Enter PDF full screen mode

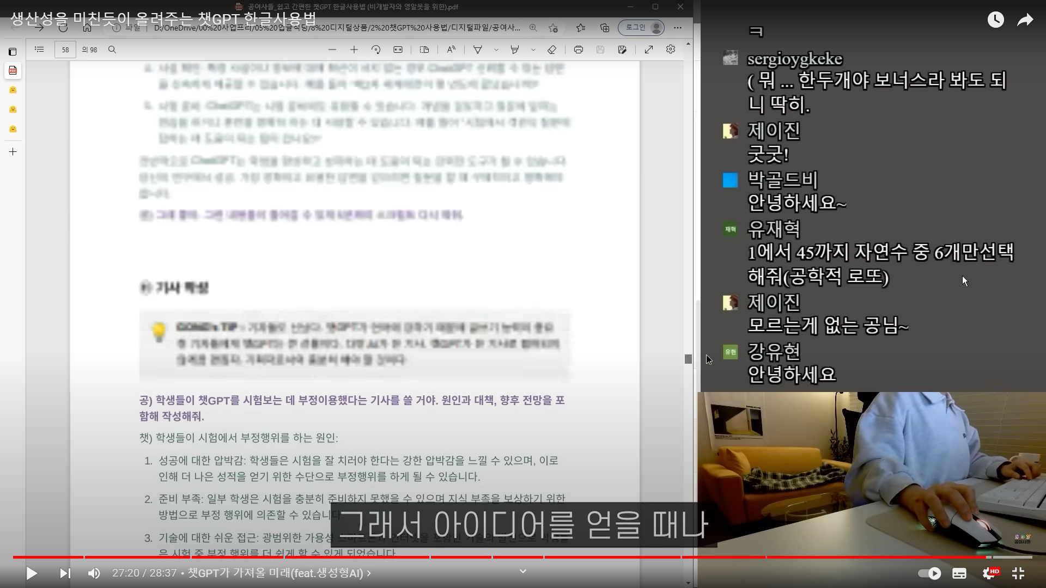click(649, 50)
